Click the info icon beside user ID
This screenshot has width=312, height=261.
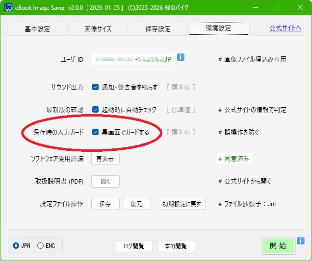coord(181,58)
